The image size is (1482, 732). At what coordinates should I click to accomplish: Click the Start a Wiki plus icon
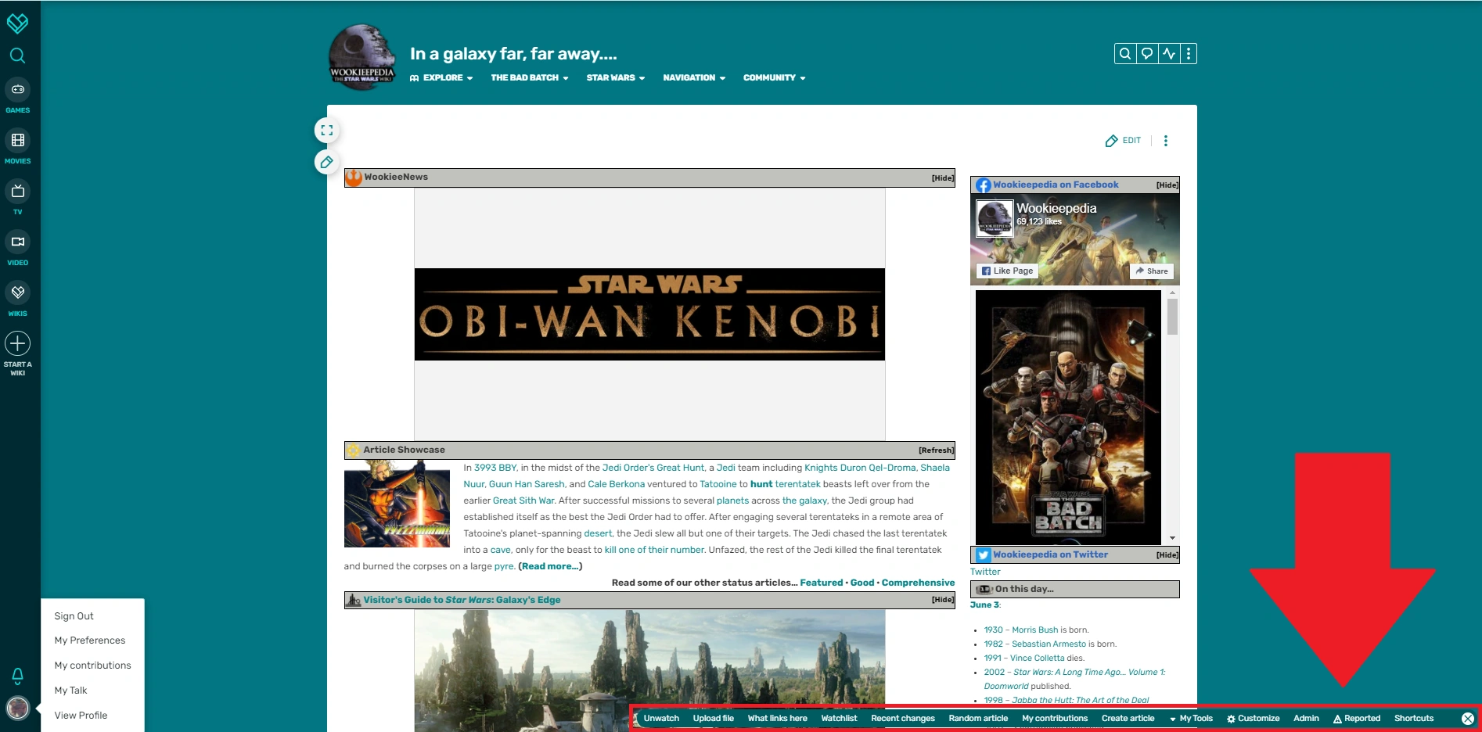click(x=17, y=343)
